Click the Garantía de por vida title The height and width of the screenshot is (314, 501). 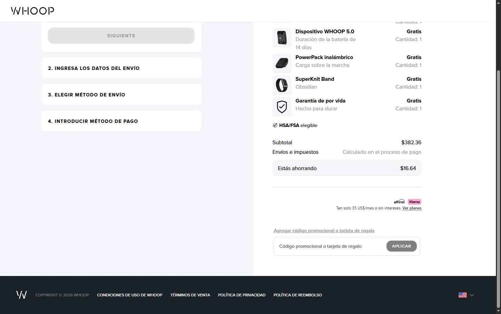click(320, 101)
